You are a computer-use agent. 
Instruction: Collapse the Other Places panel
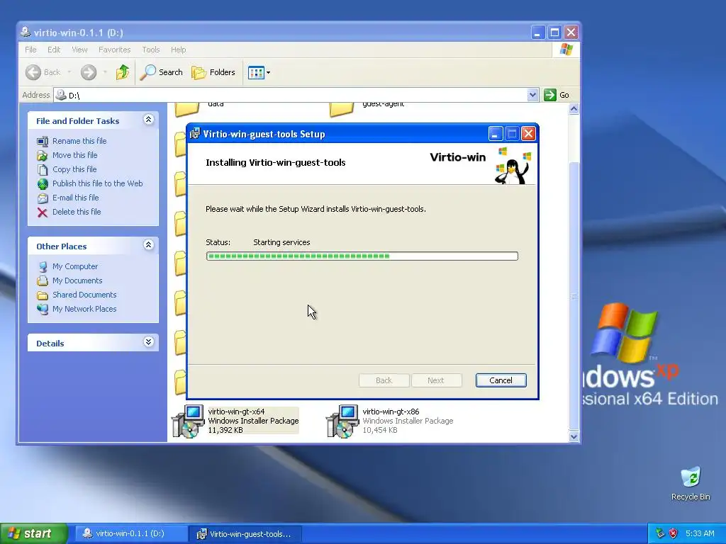[148, 245]
